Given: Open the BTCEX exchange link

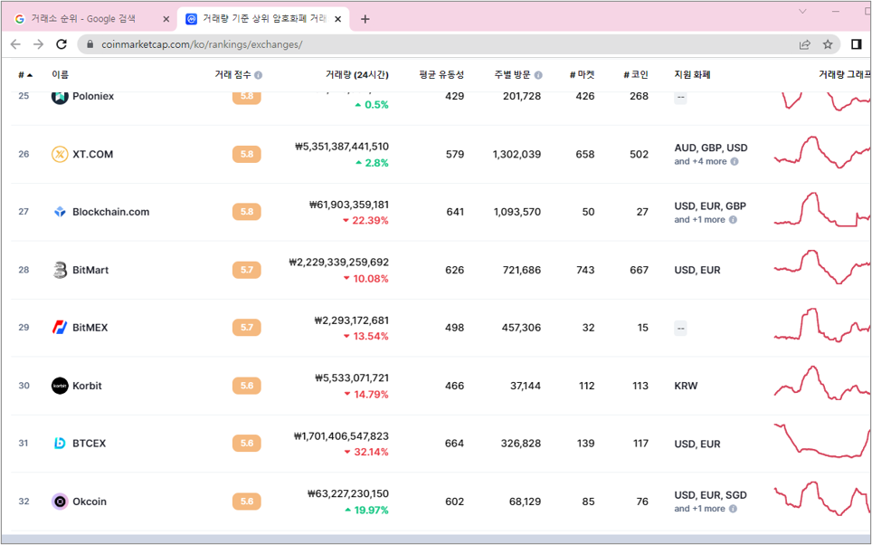Looking at the screenshot, I should pos(89,443).
